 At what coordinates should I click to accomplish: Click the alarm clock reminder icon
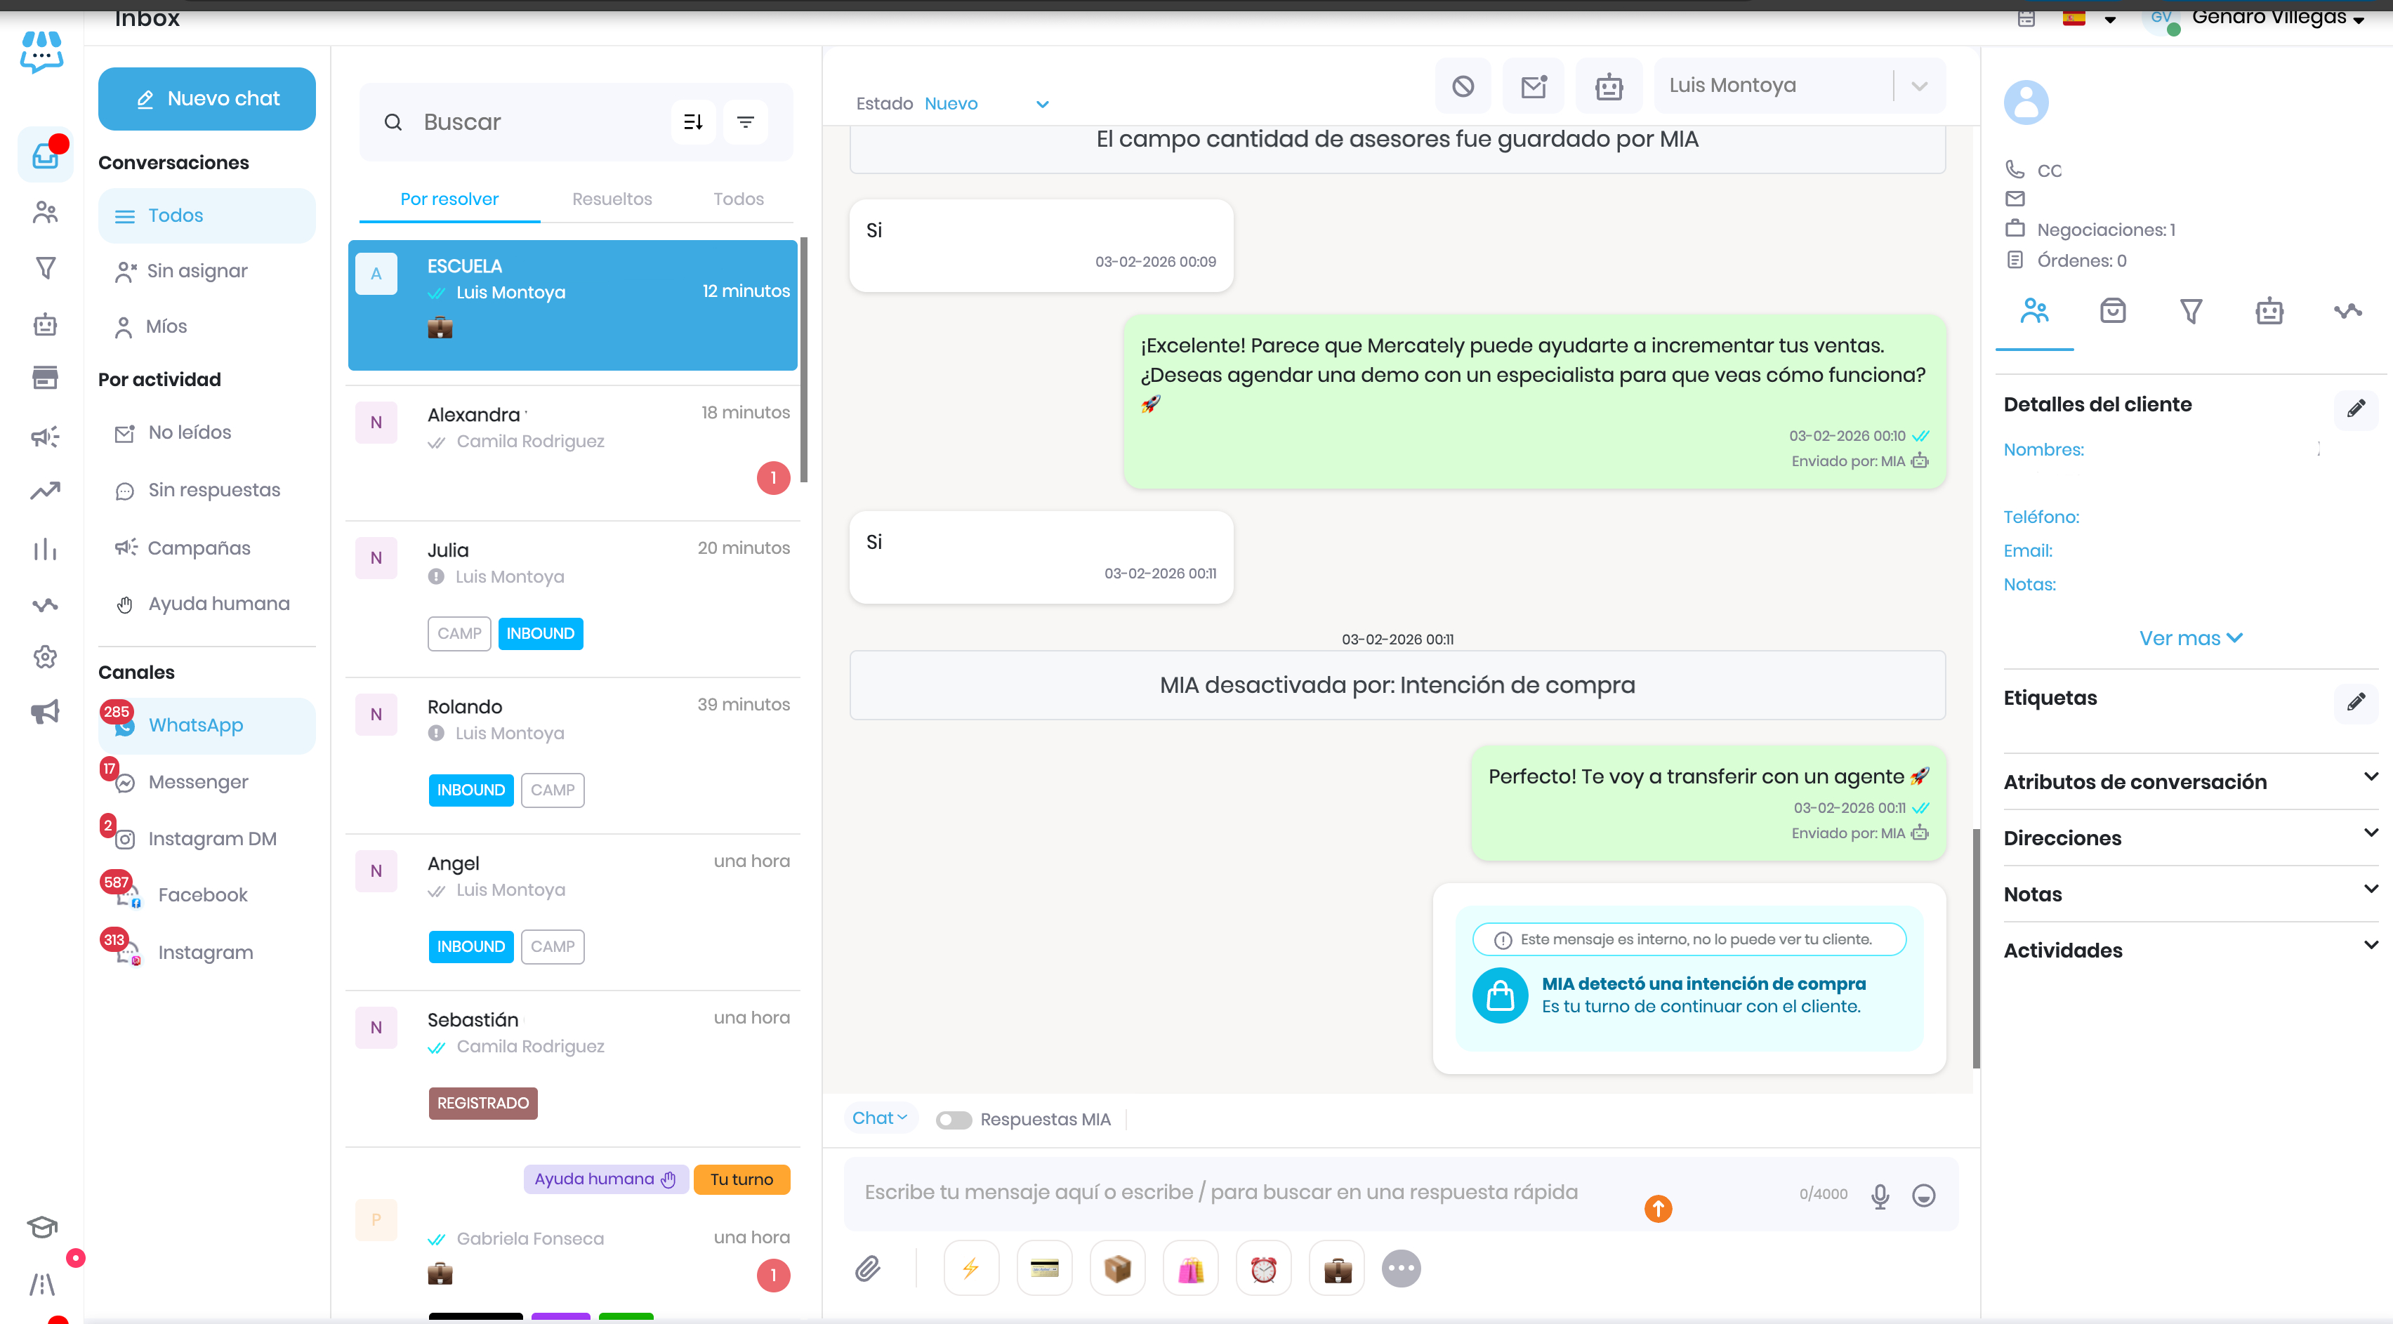point(1263,1267)
